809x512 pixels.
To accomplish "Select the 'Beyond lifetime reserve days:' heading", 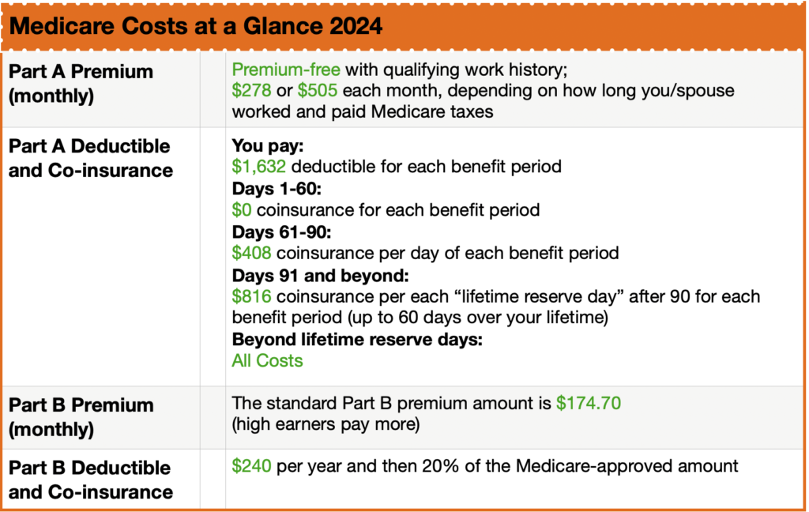I will (357, 340).
